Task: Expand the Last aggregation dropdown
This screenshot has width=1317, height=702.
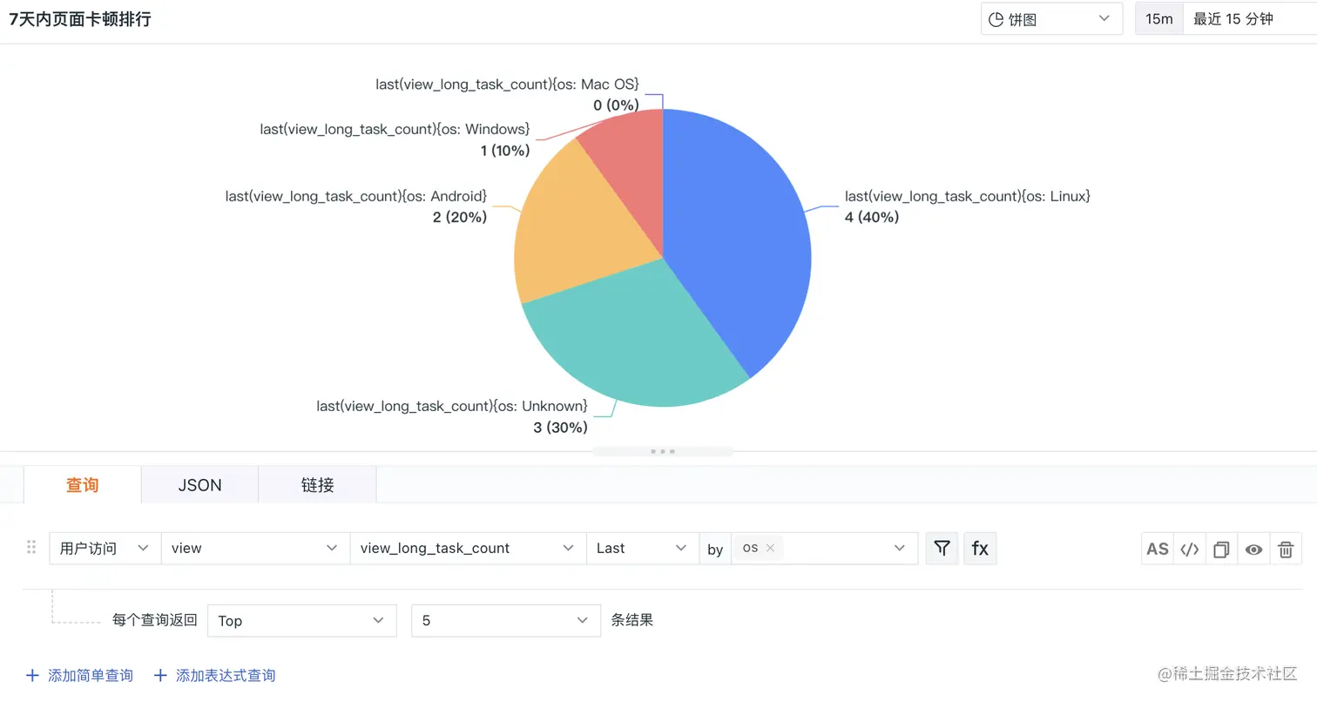Action: click(643, 548)
